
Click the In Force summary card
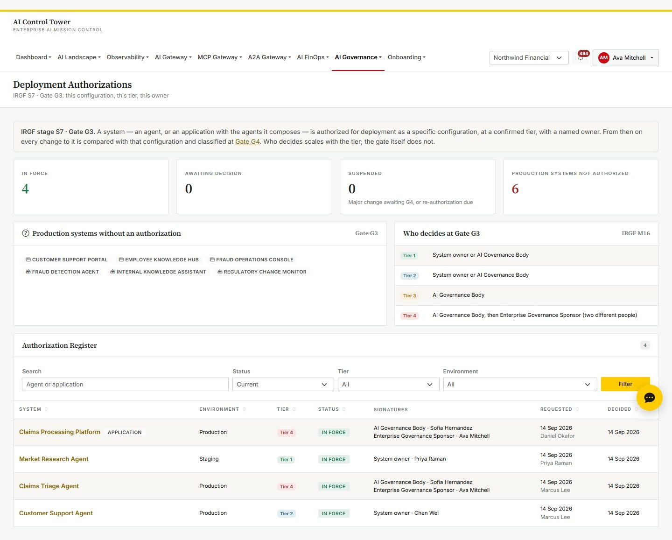(x=91, y=187)
